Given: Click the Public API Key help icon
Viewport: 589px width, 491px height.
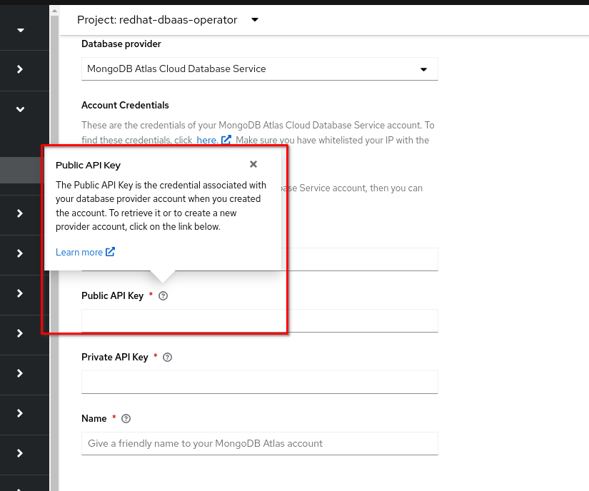Looking at the screenshot, I should click(x=163, y=296).
